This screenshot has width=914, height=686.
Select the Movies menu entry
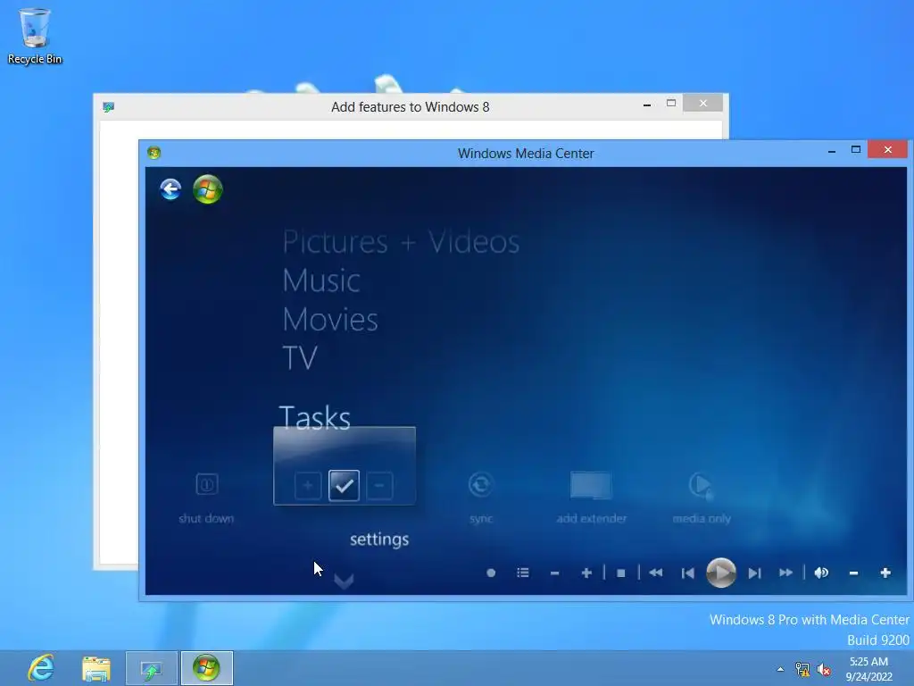click(x=330, y=320)
